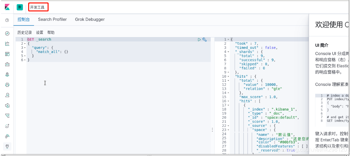Open request options wrench icon in editor
This screenshot has width=350, height=156.
tap(205, 40)
